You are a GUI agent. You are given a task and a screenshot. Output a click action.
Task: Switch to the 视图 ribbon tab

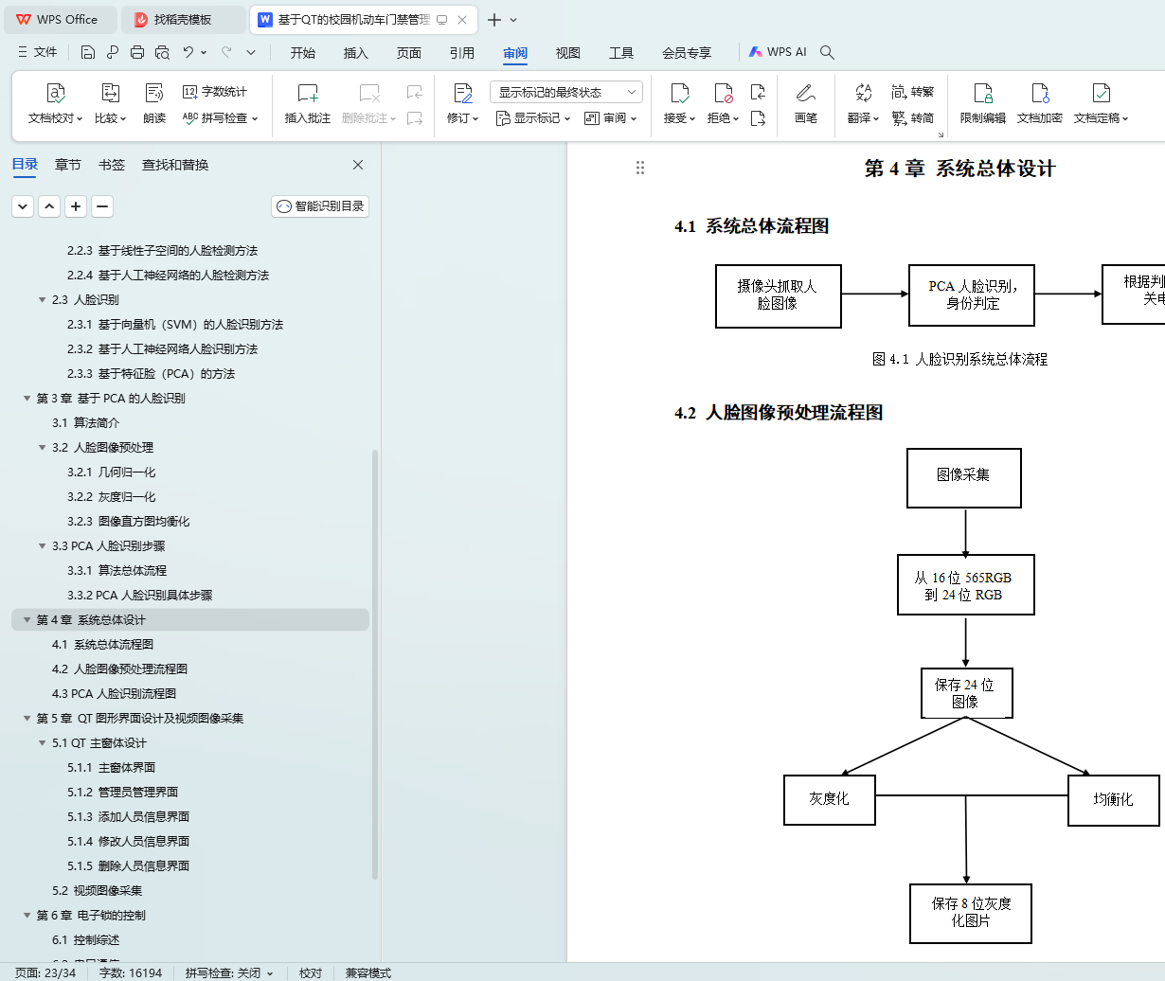point(568,52)
